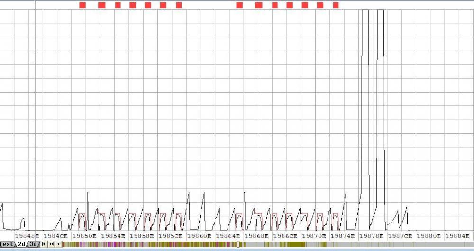
Task: Click the left tall rectangular pulse
Action: [x=365, y=95]
